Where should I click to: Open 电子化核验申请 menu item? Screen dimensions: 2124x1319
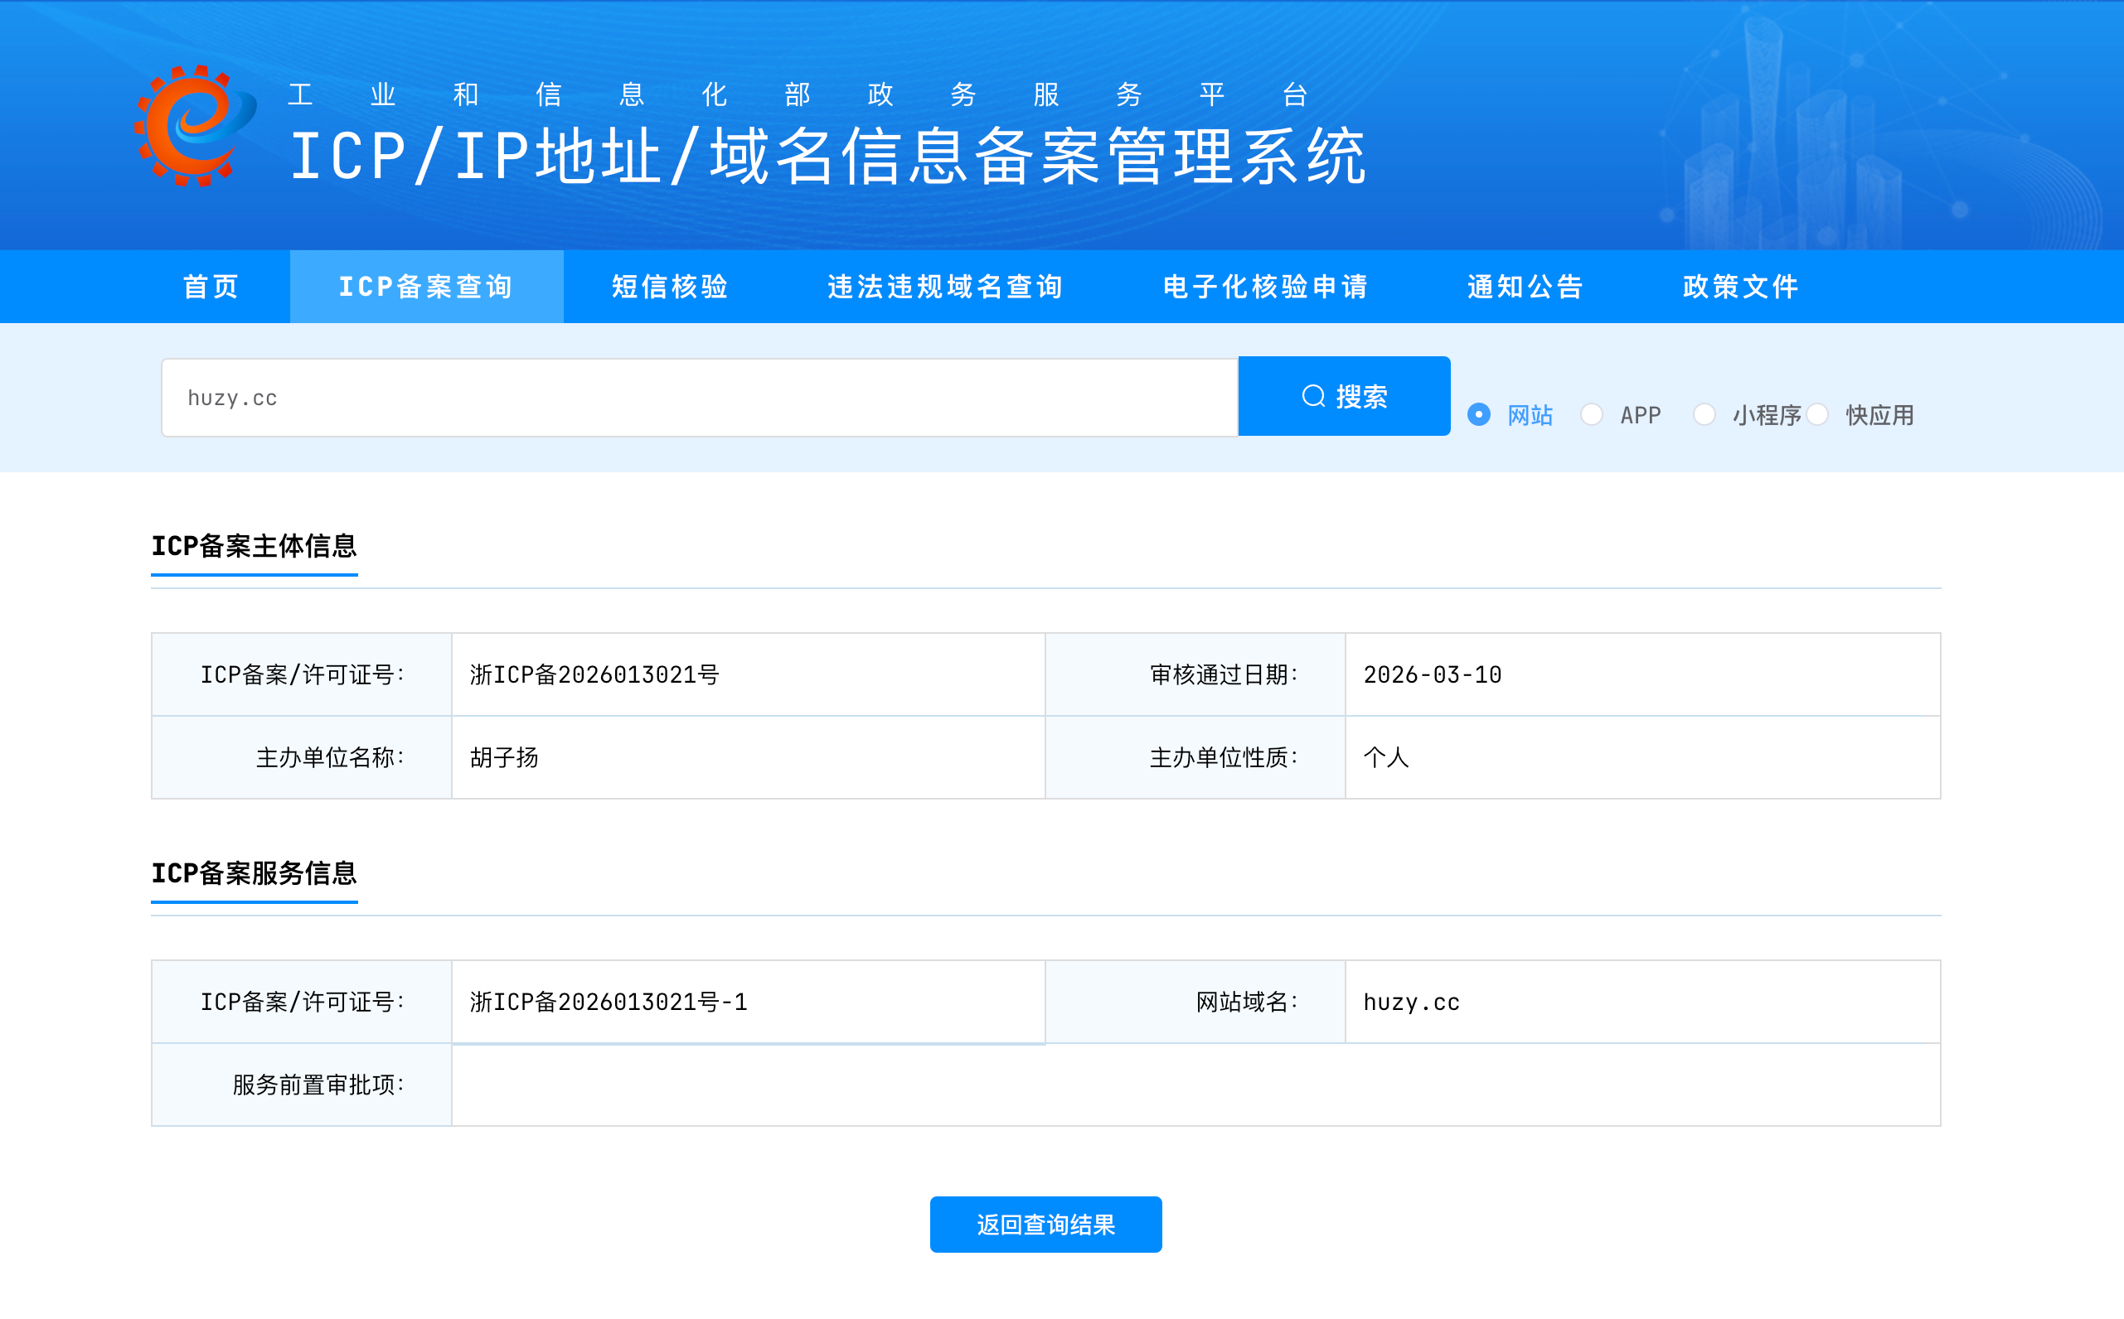1265,286
